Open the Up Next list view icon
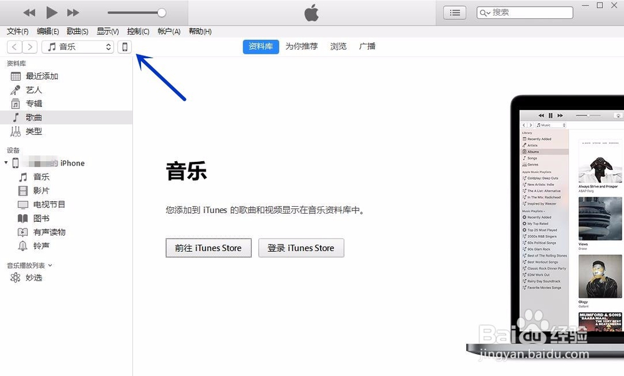This screenshot has height=376, width=624. 454,12
